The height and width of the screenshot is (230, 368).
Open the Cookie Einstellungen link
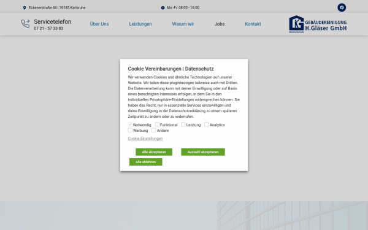[145, 139]
